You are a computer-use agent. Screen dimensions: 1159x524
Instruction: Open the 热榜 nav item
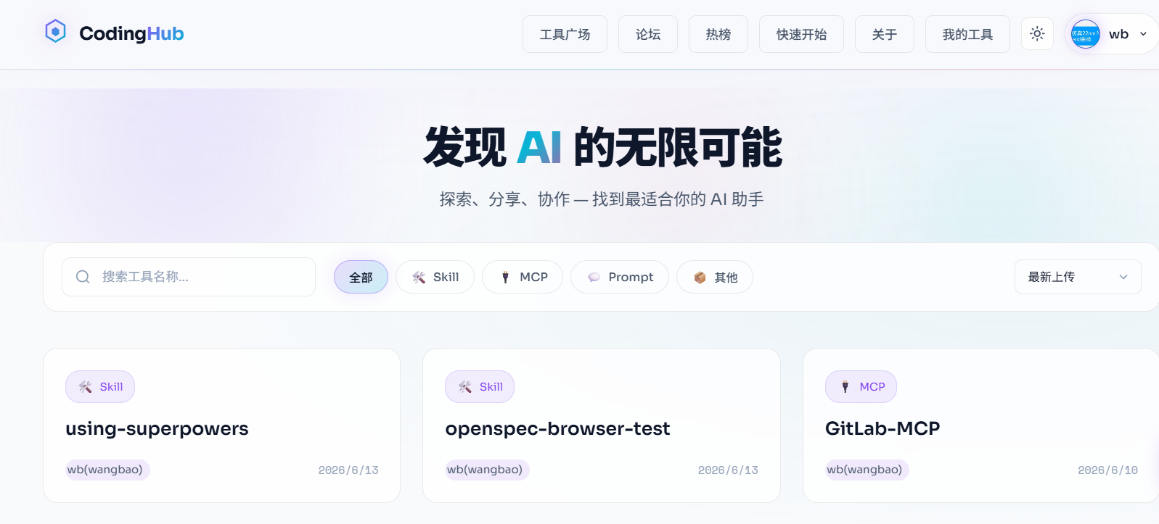(718, 34)
